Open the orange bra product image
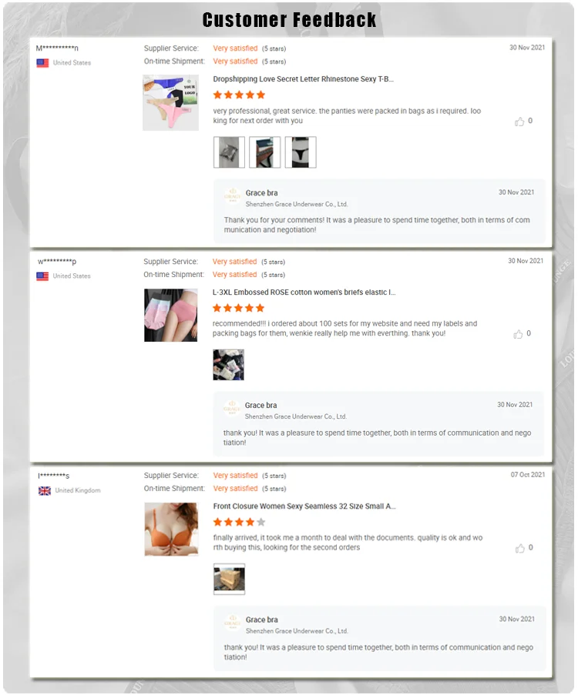 click(171, 529)
